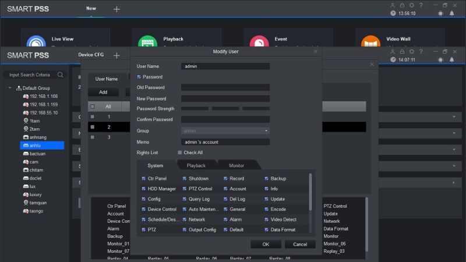Enable the Check All checkbox
The height and width of the screenshot is (262, 466).
point(180,153)
